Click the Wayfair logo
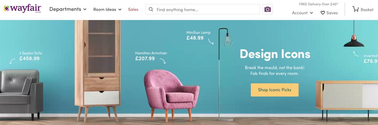Screen dimensions: 378x125 coord(23,9)
